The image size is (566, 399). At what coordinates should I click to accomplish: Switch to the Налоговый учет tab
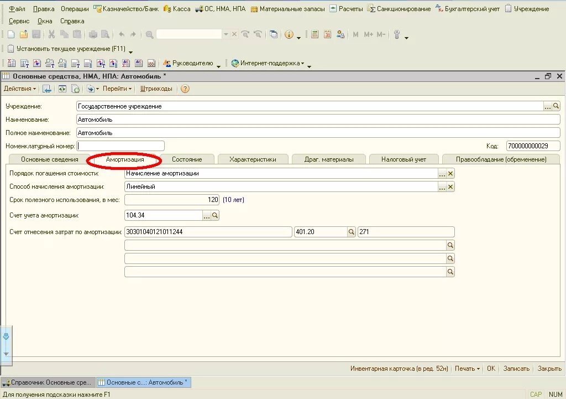[x=403, y=159]
